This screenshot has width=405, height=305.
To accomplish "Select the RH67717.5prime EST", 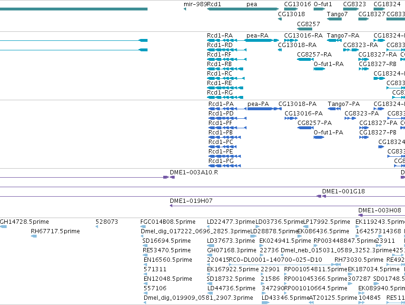I will pyautogui.click(x=34, y=236).
